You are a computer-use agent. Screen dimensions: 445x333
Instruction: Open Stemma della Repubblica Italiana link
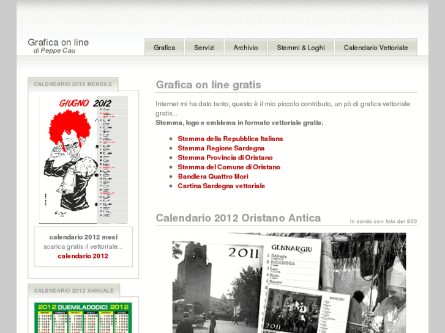tap(230, 139)
